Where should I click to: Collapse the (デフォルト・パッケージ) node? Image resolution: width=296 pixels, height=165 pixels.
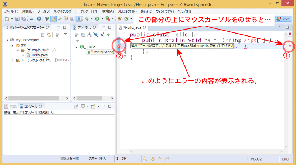click(18, 50)
